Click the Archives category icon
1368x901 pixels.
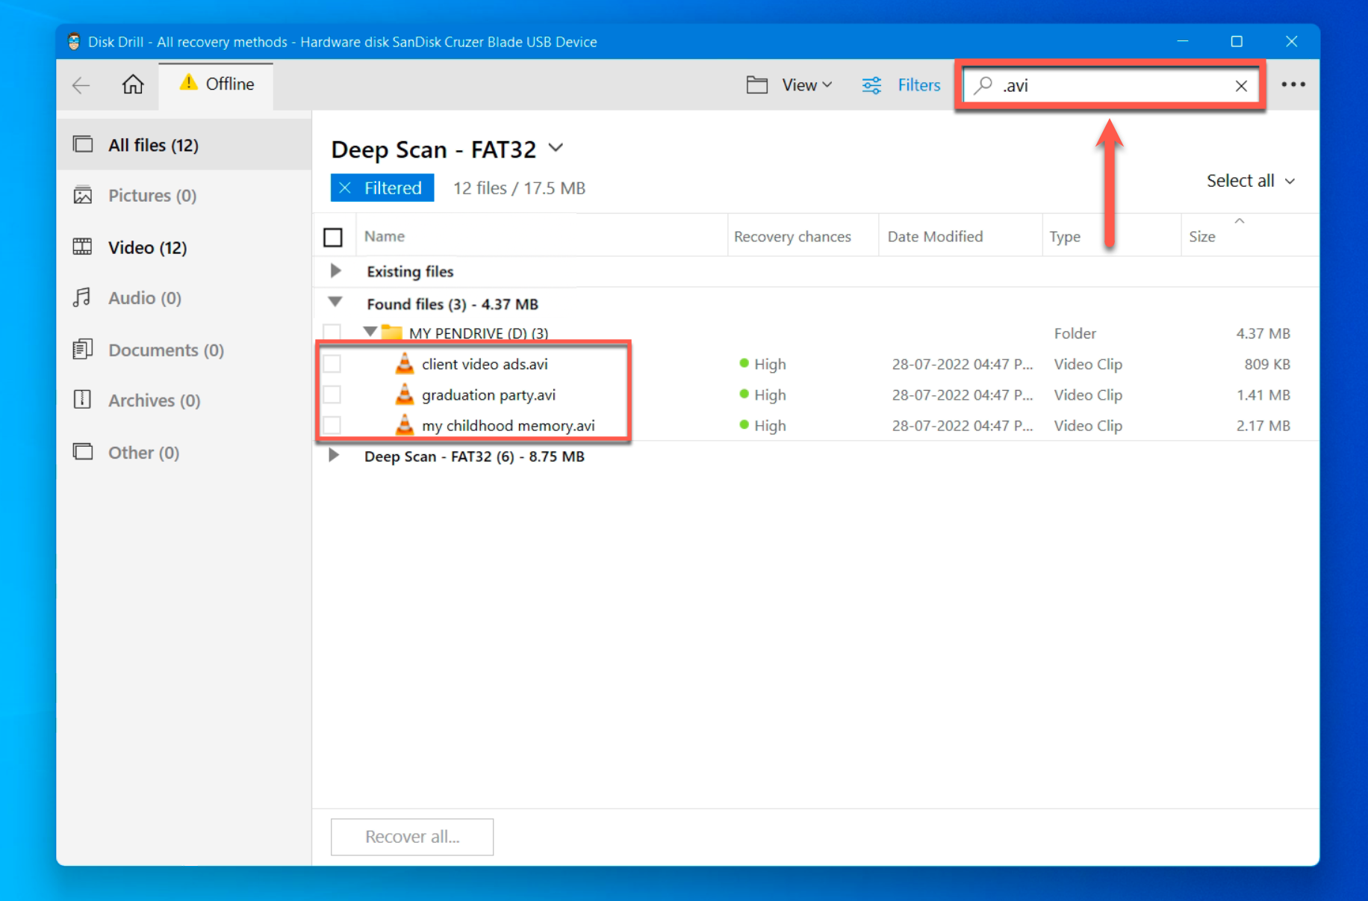coord(82,400)
